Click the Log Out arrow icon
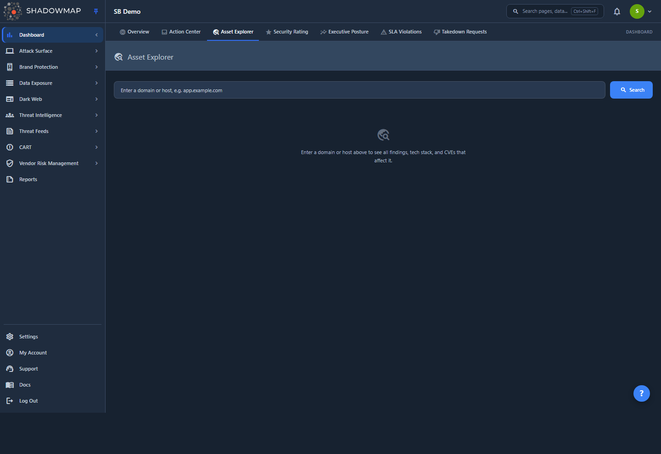 tap(10, 401)
